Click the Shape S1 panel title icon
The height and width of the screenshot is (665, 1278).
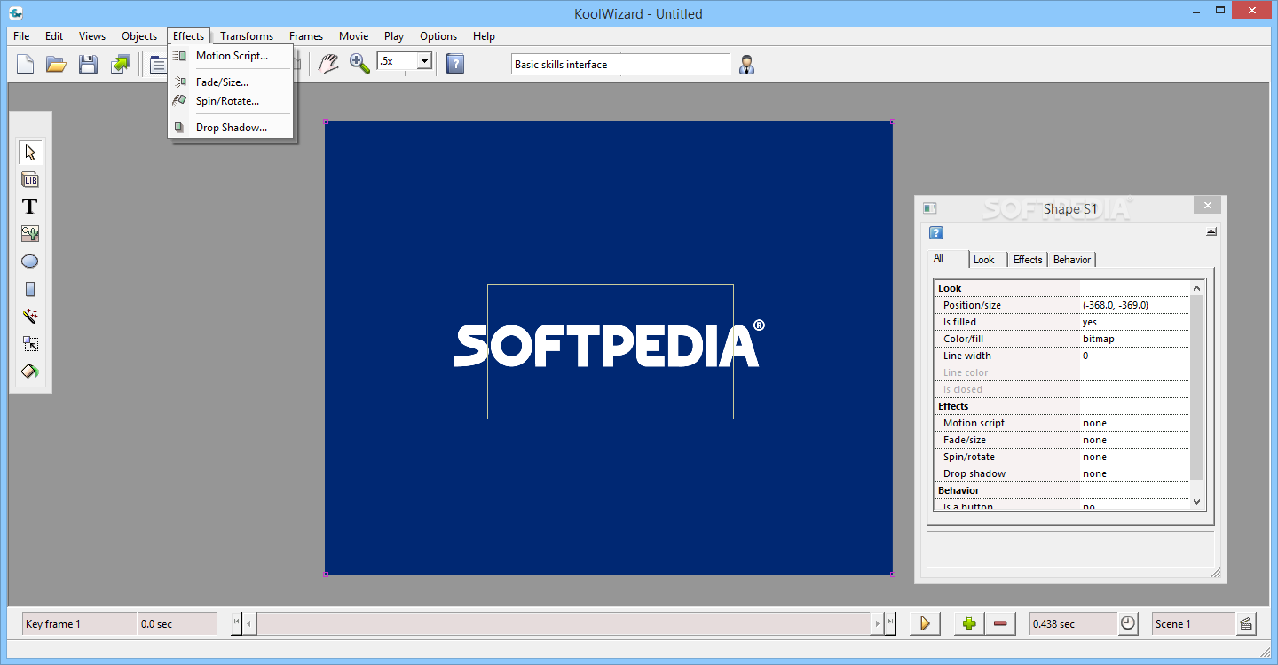pyautogui.click(x=930, y=208)
